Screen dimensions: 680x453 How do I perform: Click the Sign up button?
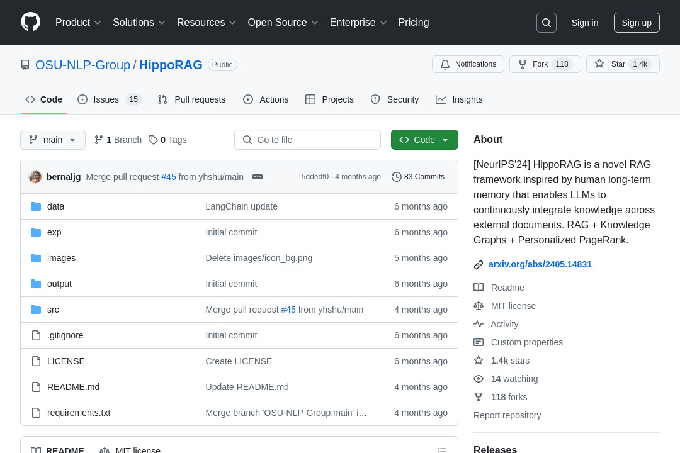(637, 23)
